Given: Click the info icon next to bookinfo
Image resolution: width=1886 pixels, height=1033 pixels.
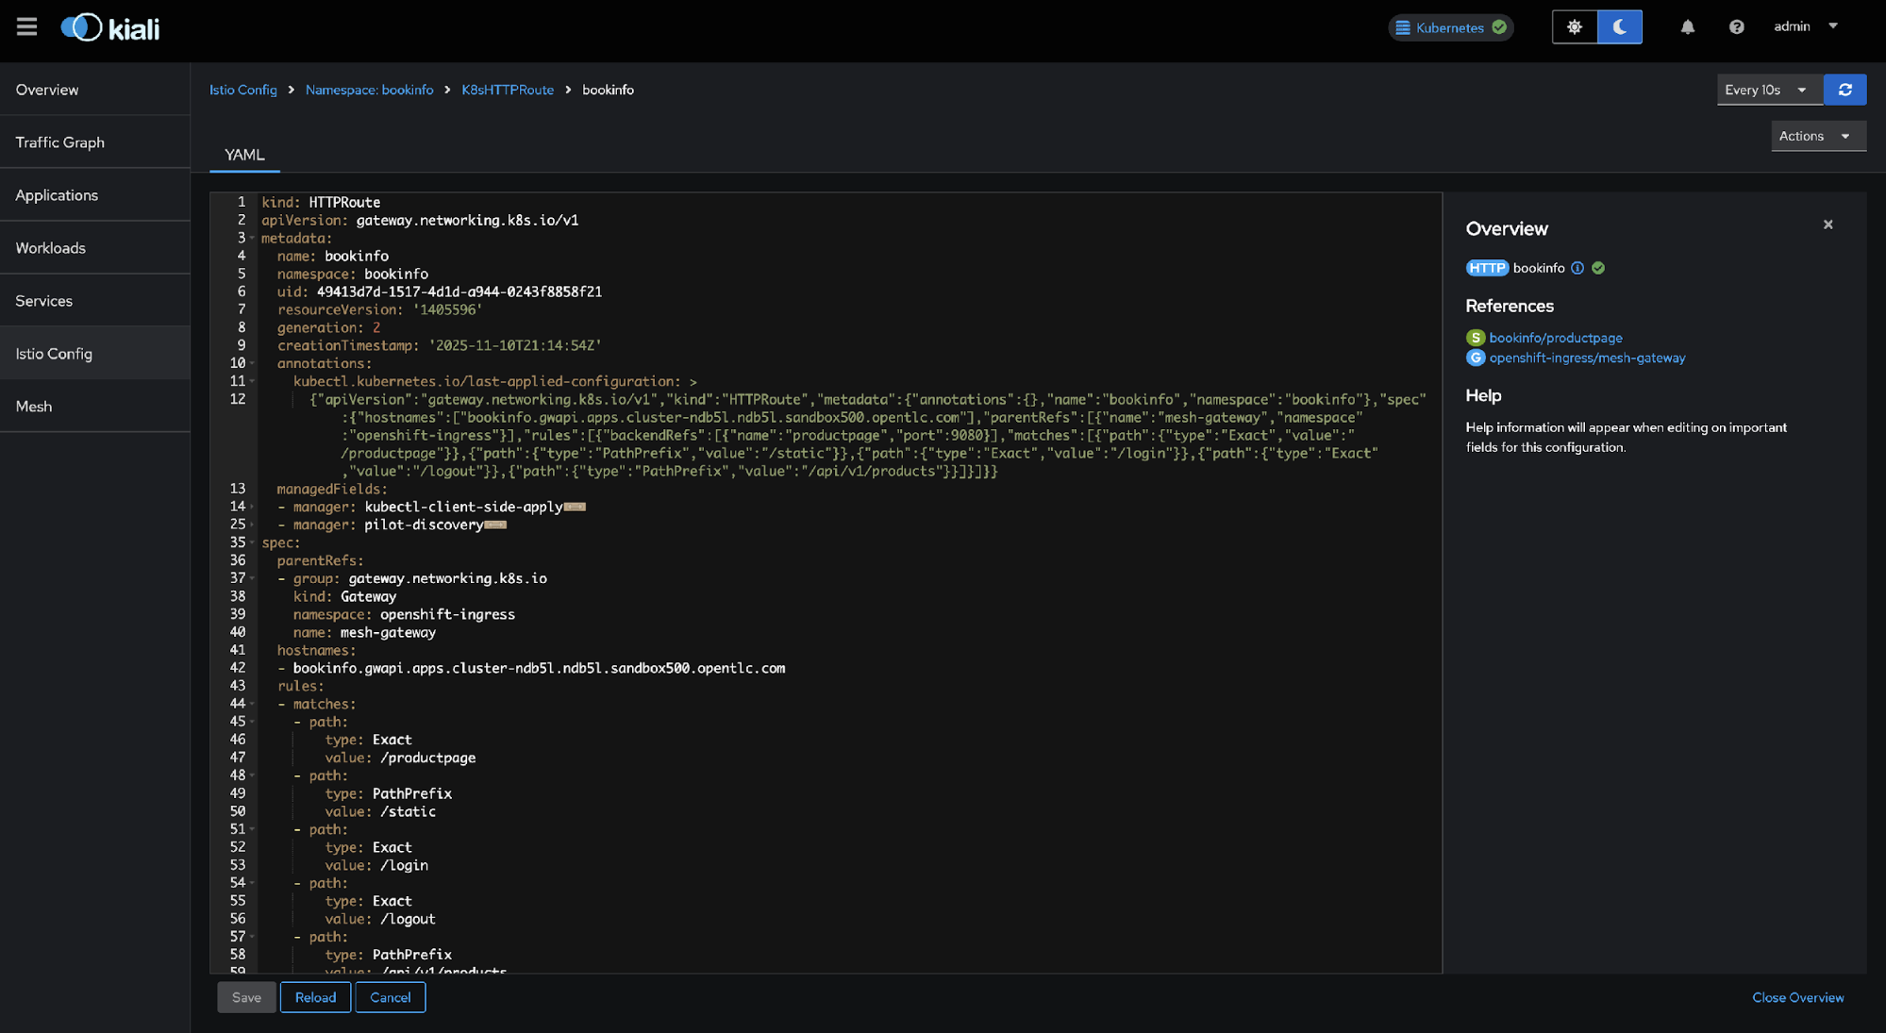Looking at the screenshot, I should (x=1577, y=268).
